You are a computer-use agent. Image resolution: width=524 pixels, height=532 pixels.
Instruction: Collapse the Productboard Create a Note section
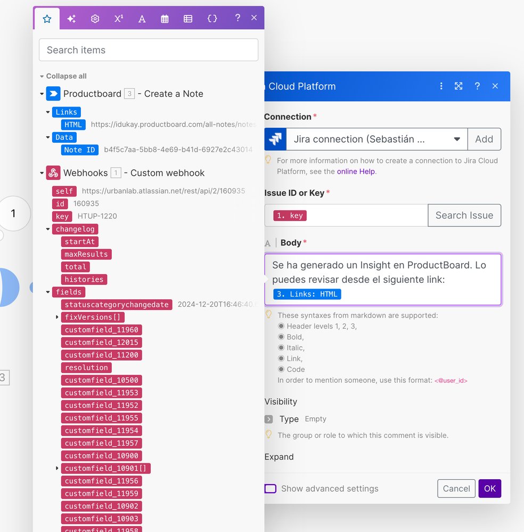(x=42, y=94)
